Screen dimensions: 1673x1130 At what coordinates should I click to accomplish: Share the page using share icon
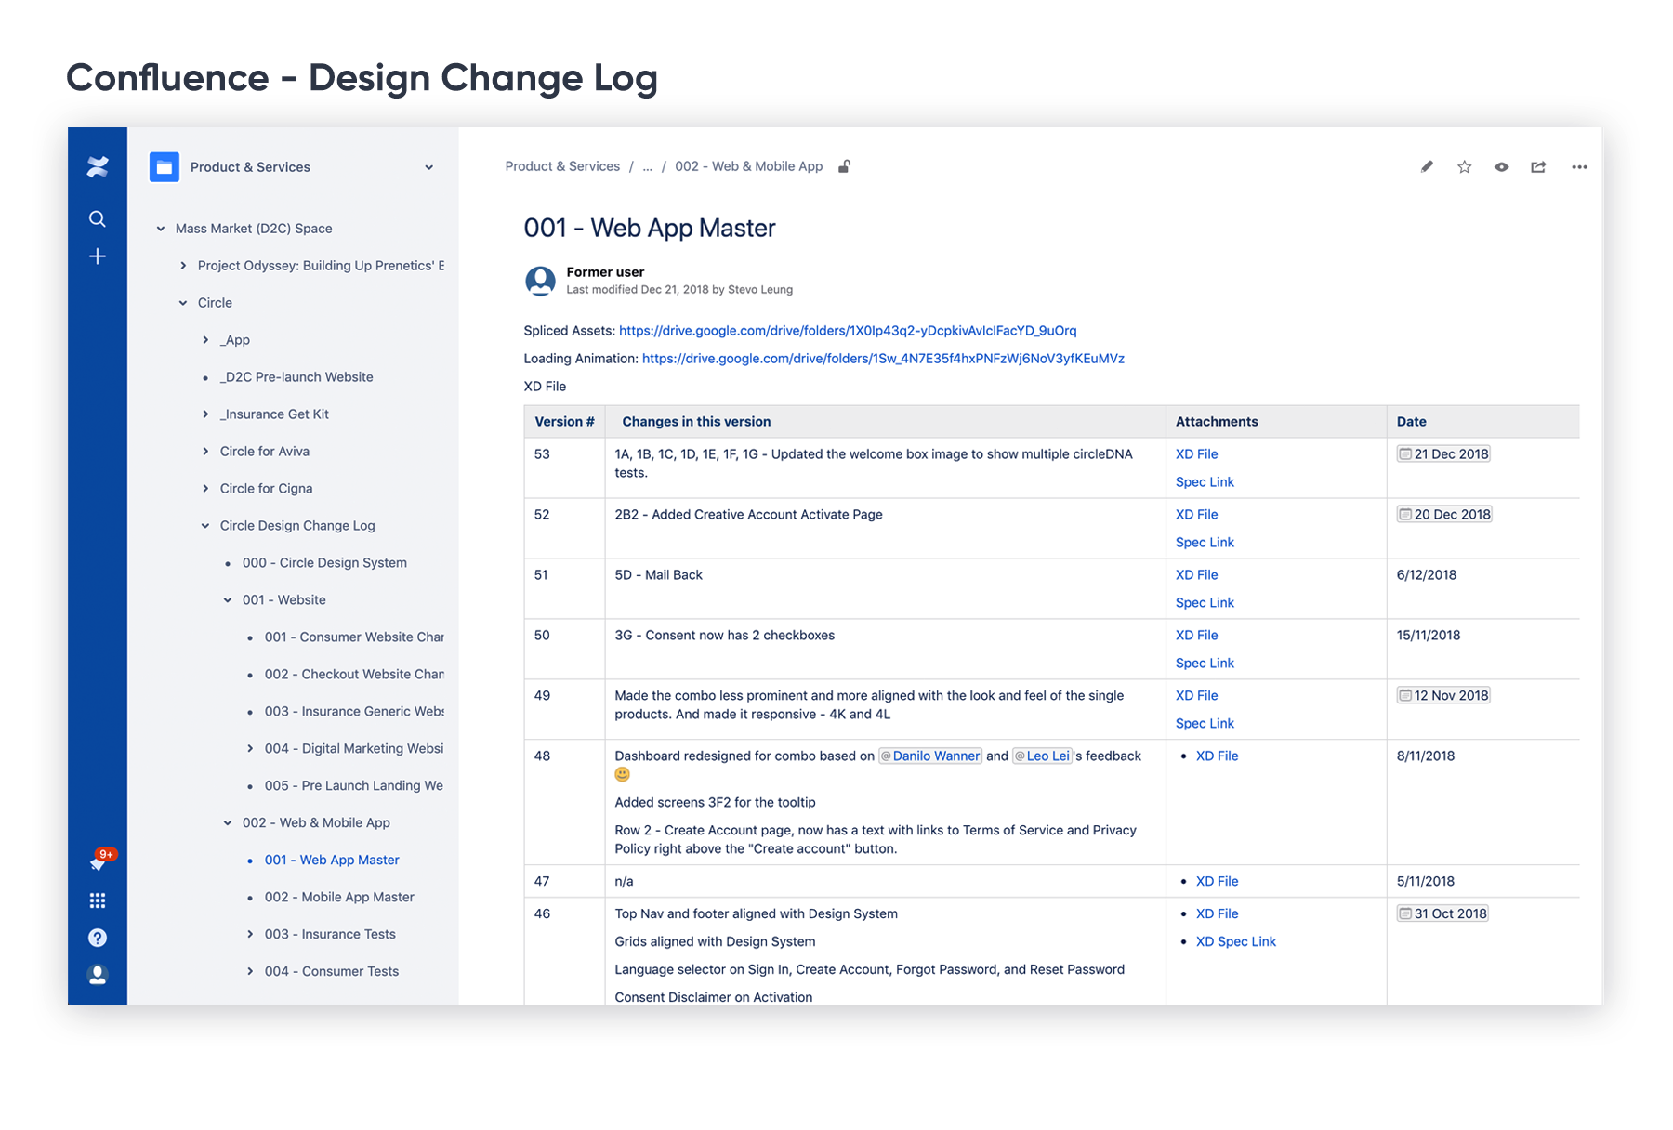click(1539, 167)
